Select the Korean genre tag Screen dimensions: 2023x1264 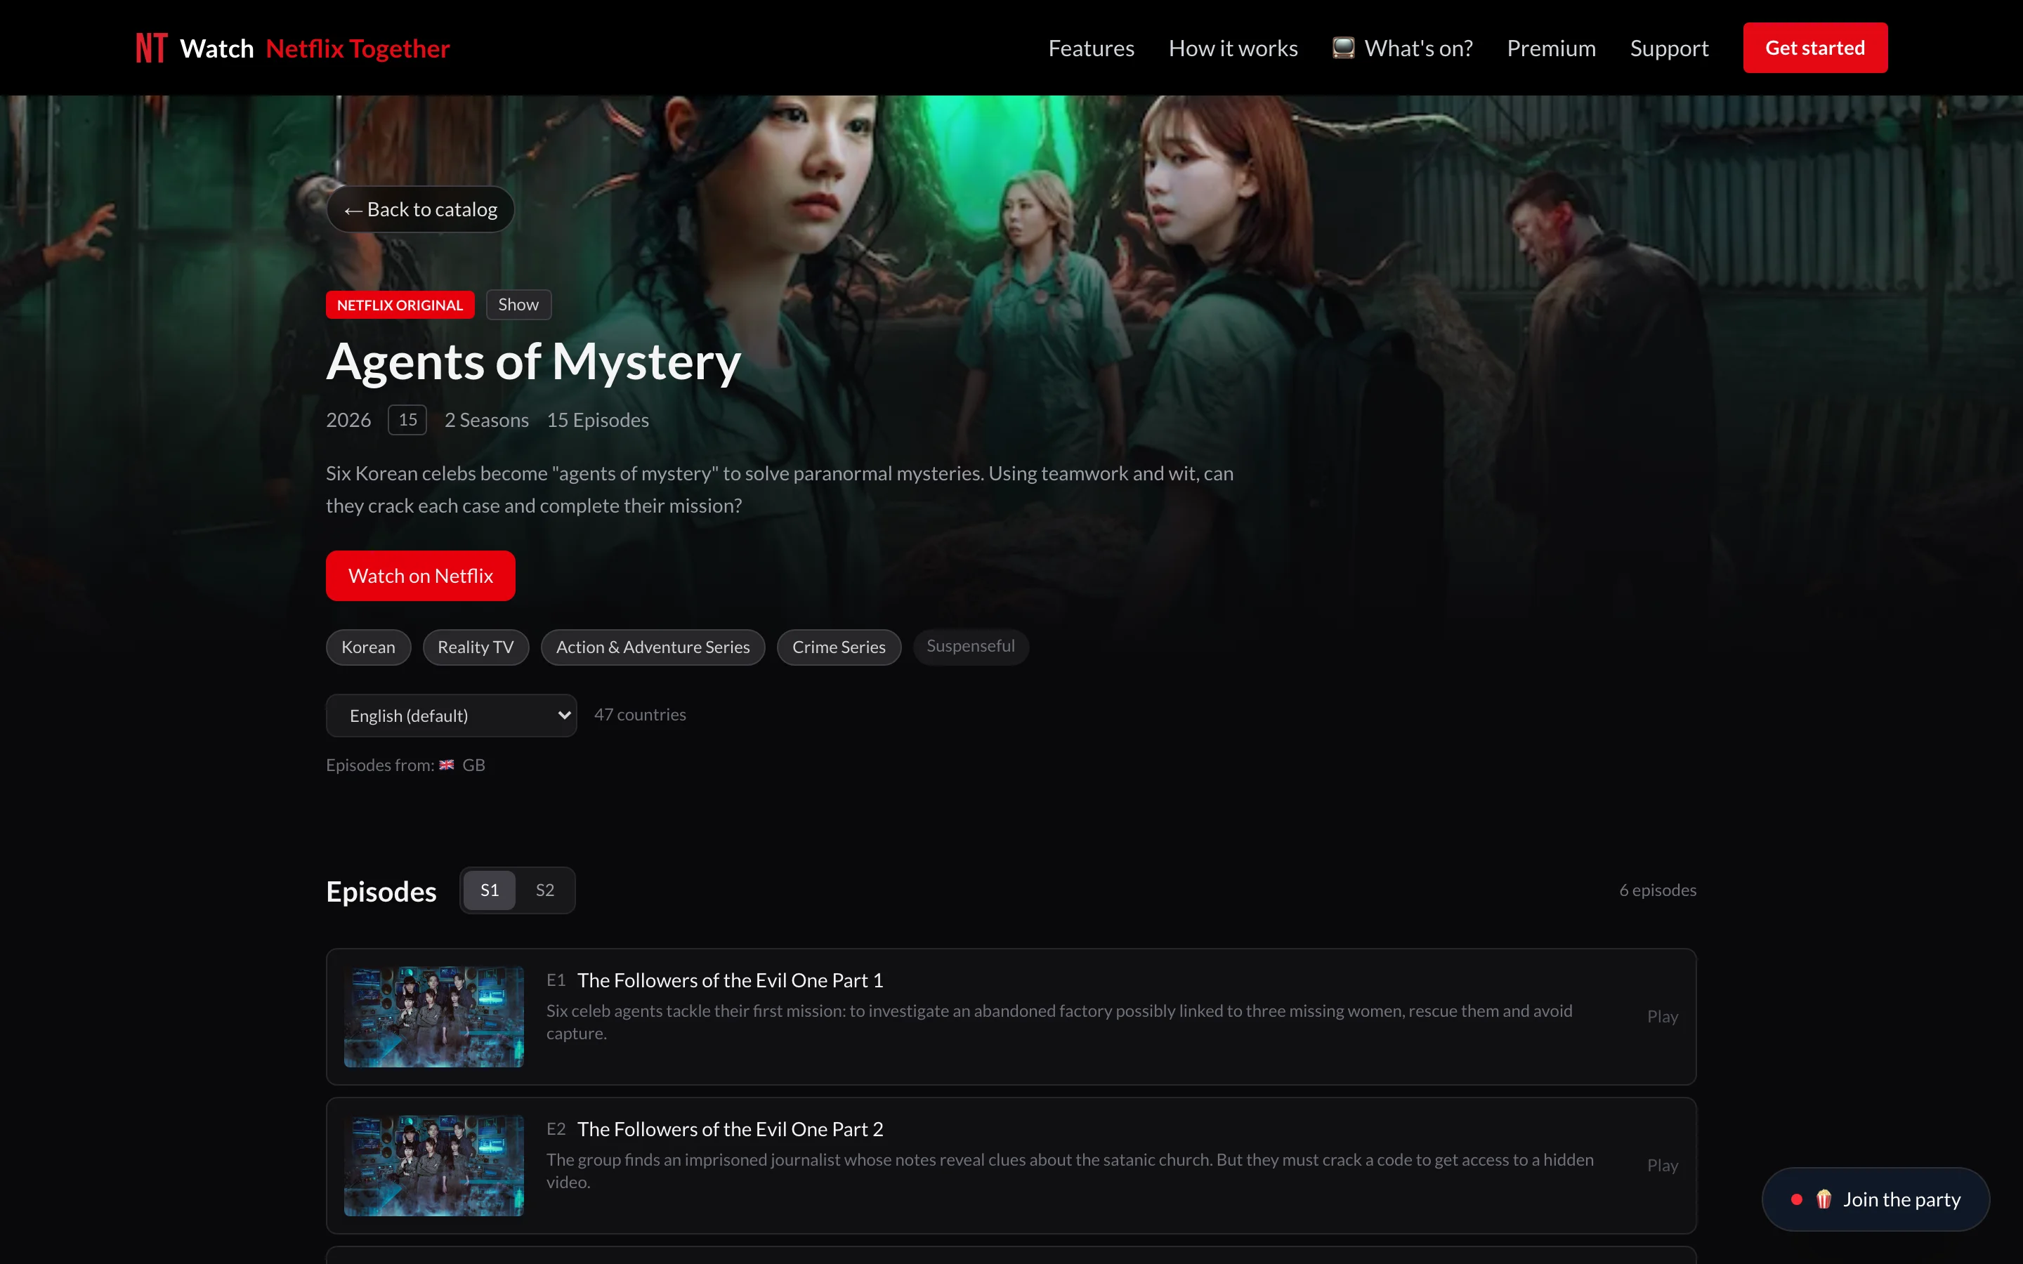pyautogui.click(x=368, y=647)
